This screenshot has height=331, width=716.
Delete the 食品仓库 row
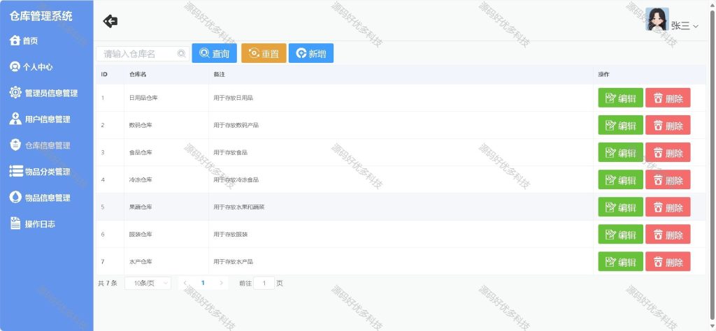tap(668, 152)
